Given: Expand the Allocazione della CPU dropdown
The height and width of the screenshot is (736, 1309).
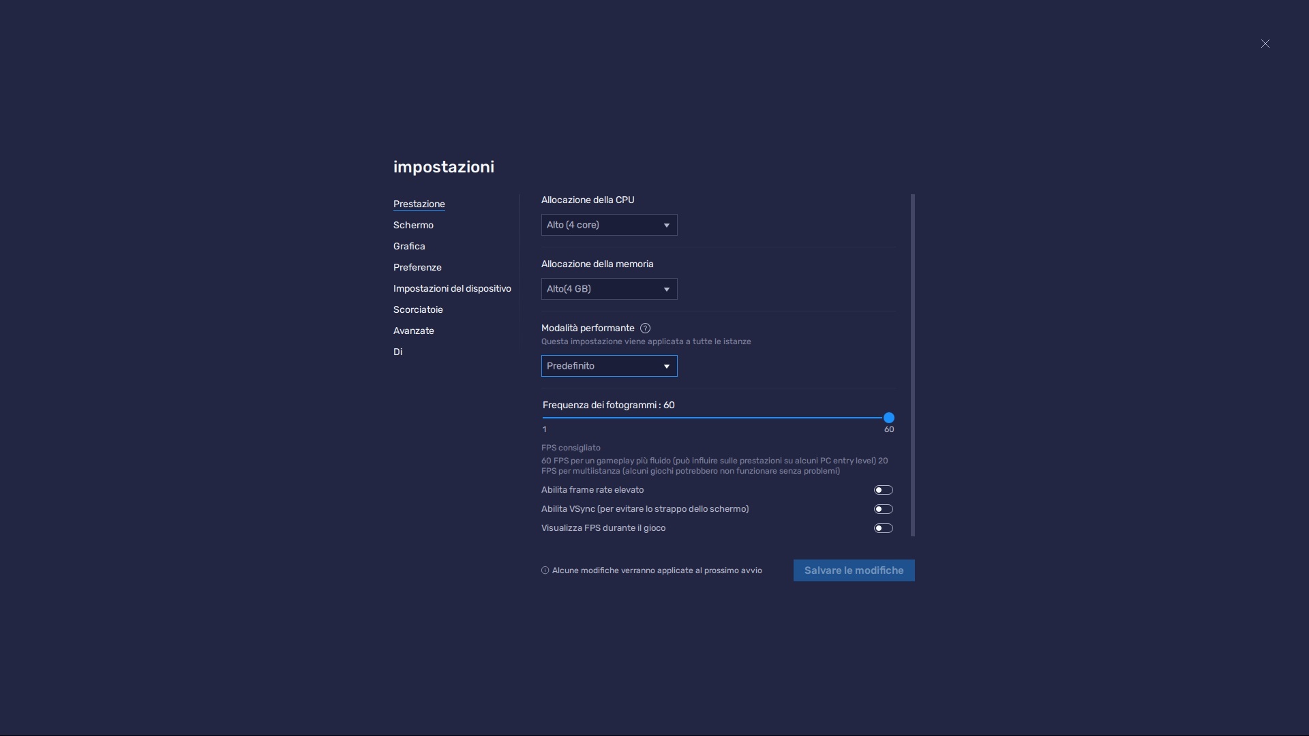Looking at the screenshot, I should click(x=609, y=225).
